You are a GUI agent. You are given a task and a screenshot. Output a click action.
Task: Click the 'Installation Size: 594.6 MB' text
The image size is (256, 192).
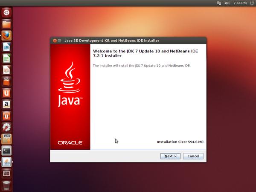[x=180, y=142]
